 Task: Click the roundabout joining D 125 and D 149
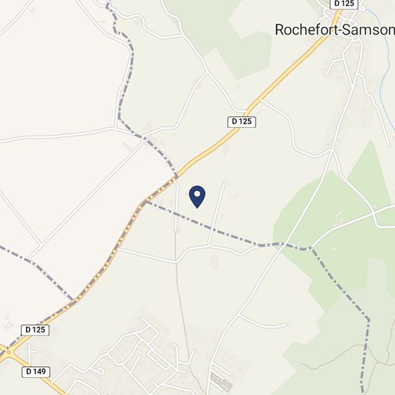tap(9, 352)
